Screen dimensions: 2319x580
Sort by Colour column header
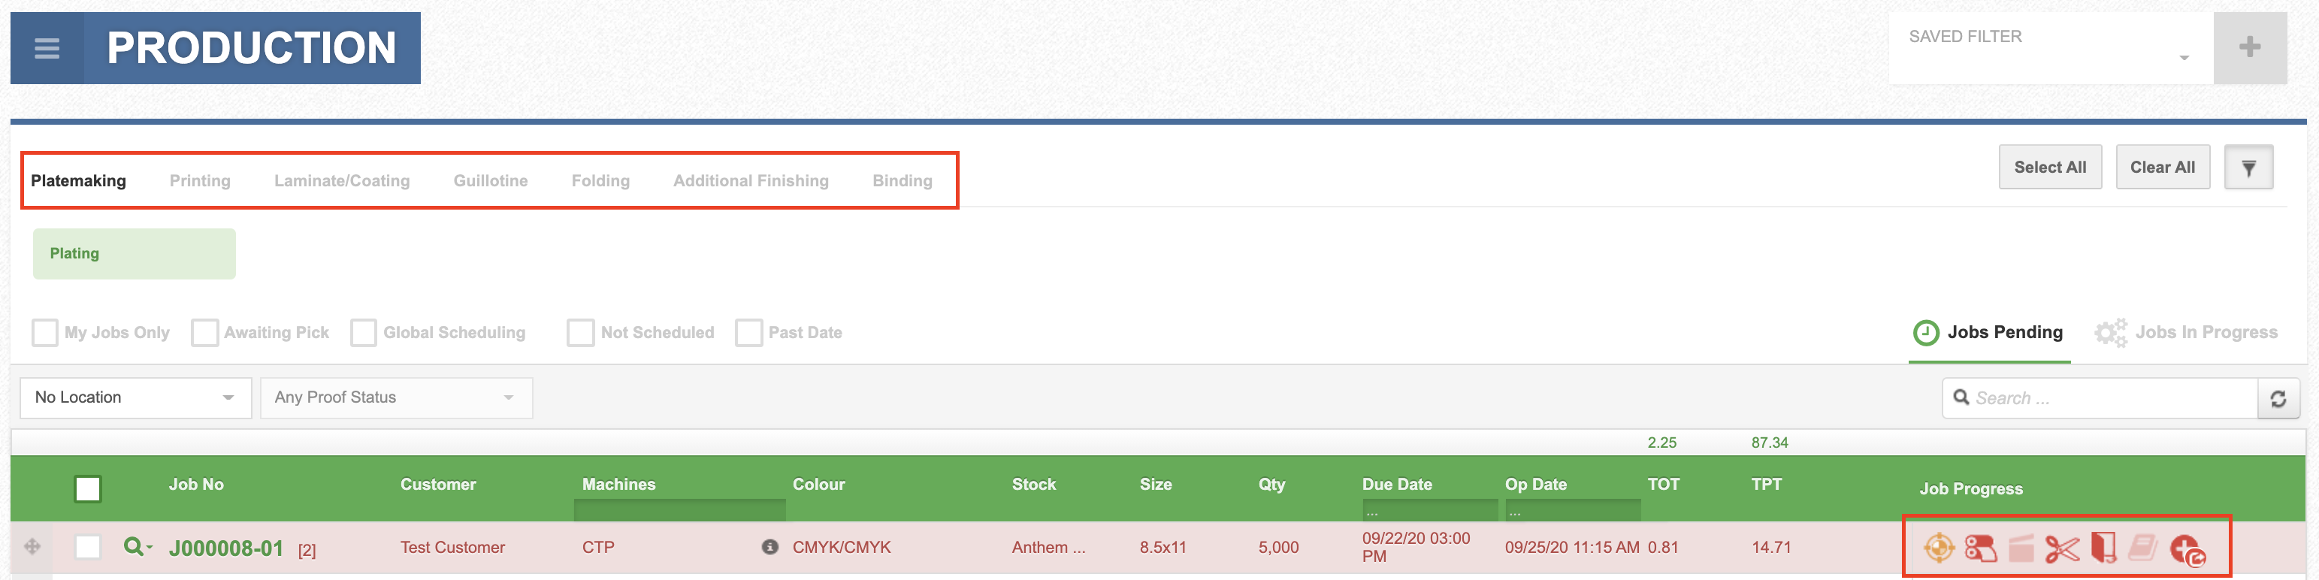tap(818, 485)
